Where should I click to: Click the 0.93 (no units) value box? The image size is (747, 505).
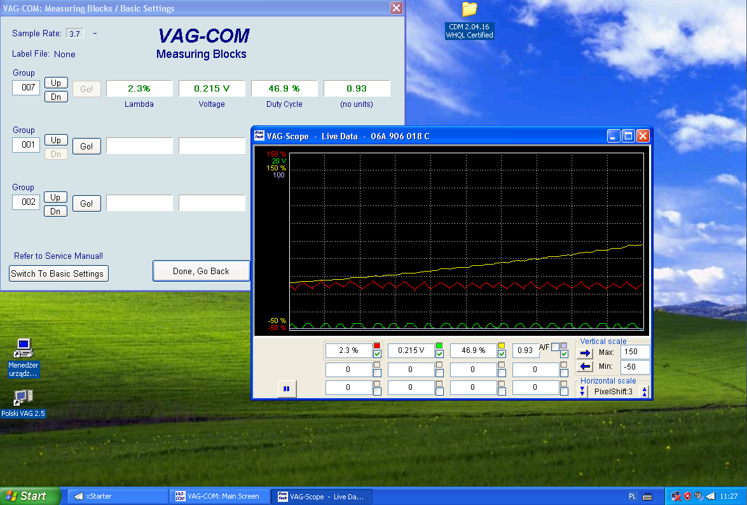pos(357,88)
